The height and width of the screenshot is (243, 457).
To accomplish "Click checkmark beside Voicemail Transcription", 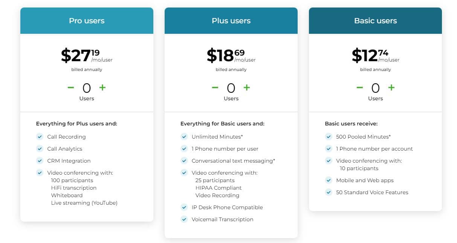I will click(x=184, y=219).
